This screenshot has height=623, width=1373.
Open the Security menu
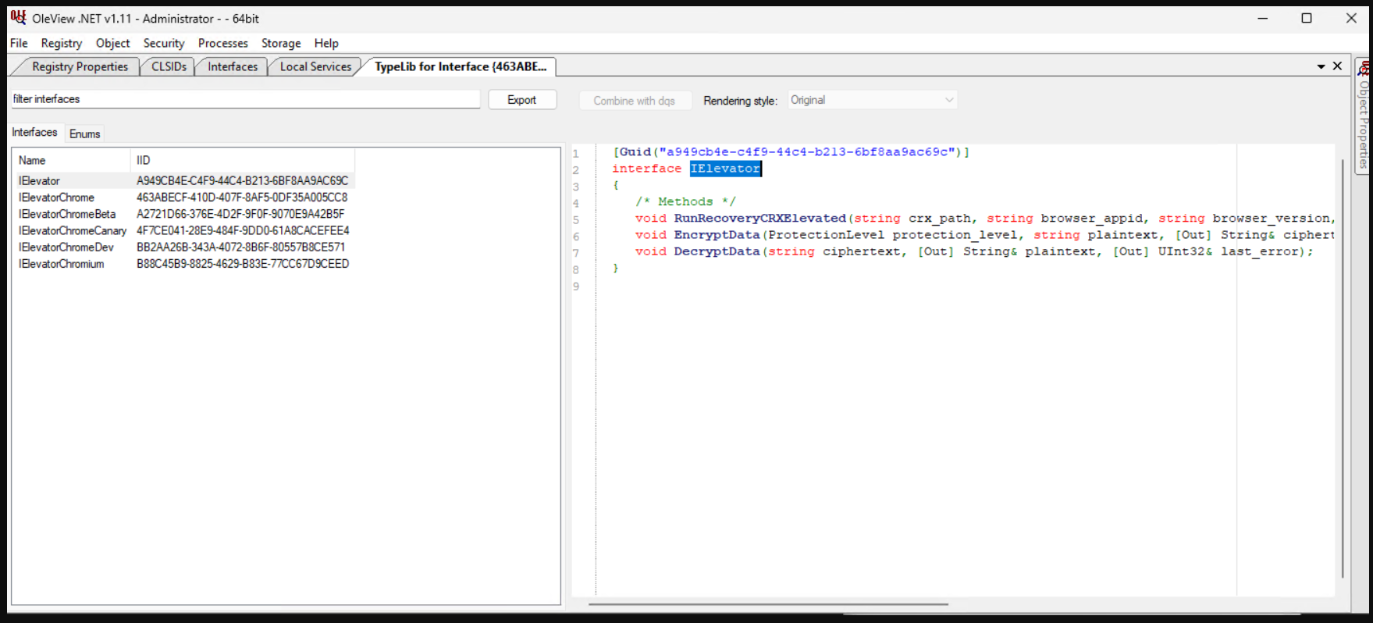pos(163,43)
